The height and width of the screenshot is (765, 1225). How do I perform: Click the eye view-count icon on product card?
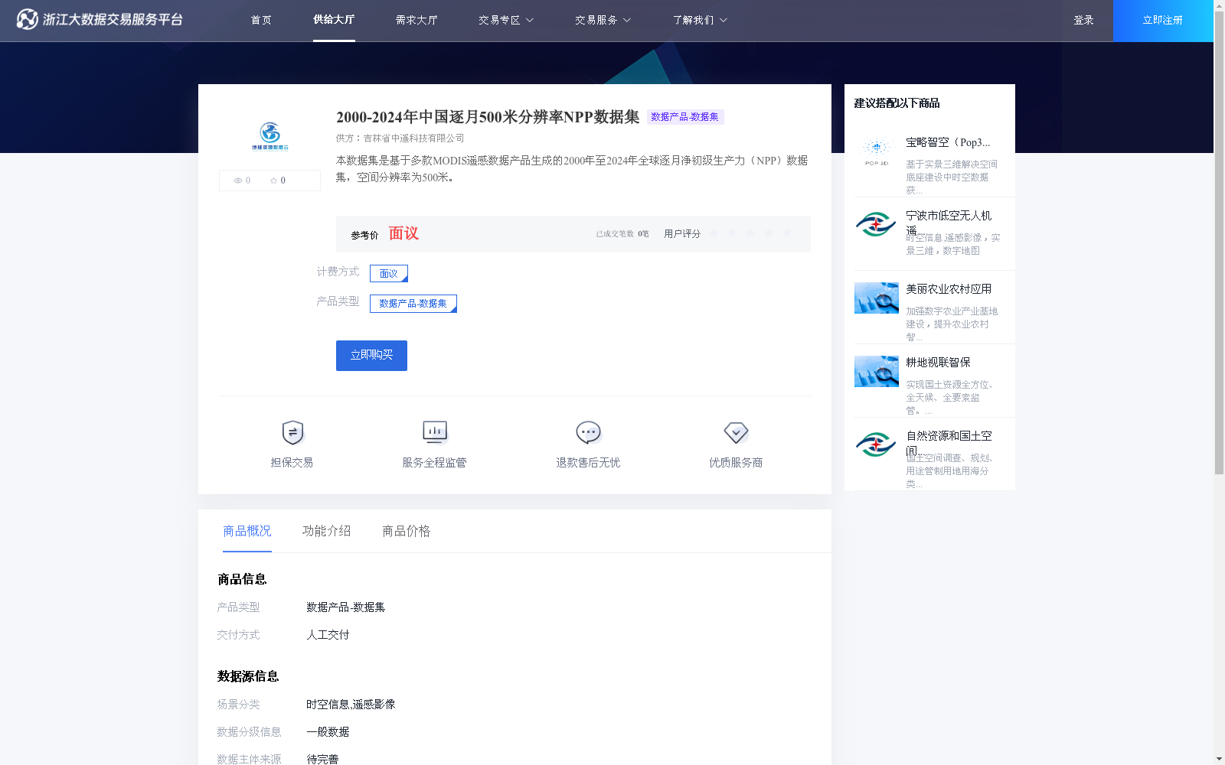[x=239, y=181]
